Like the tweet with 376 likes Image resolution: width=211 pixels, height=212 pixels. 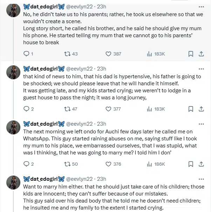point(109,164)
